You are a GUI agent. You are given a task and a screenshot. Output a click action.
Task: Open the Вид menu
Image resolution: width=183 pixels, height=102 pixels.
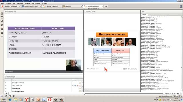[14, 3]
